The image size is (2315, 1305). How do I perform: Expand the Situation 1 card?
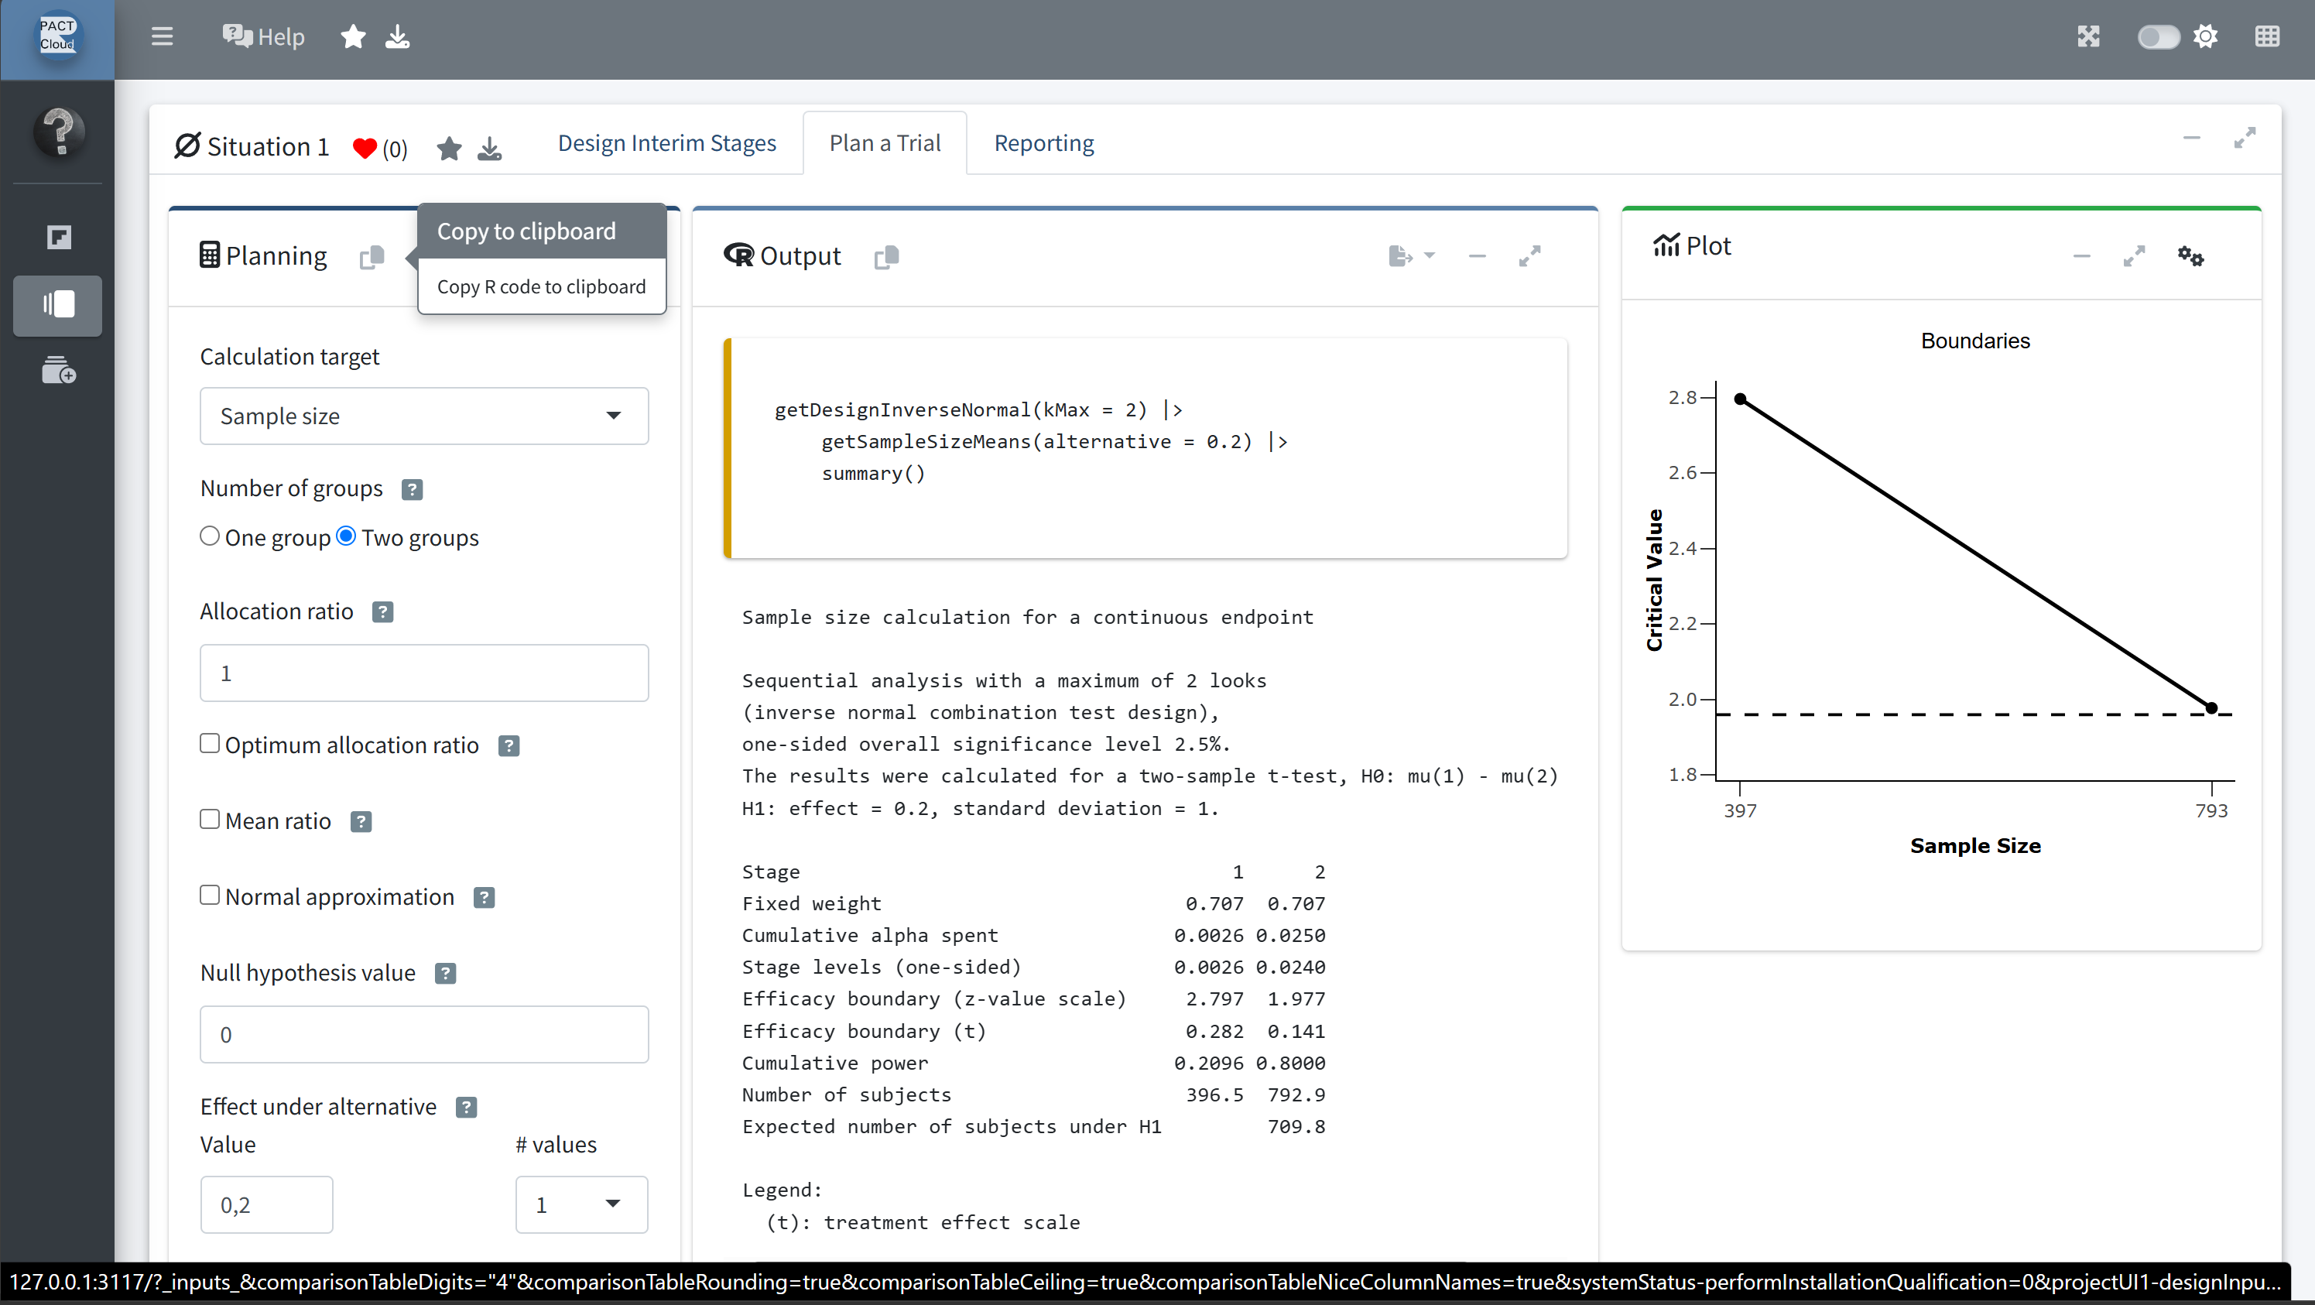pos(2244,138)
